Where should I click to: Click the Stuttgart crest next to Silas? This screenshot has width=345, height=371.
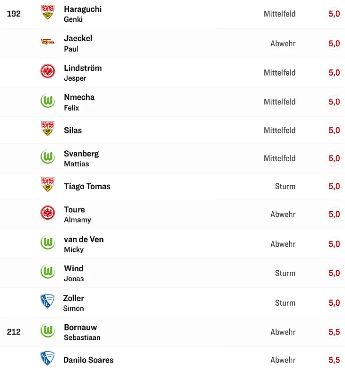click(x=48, y=129)
